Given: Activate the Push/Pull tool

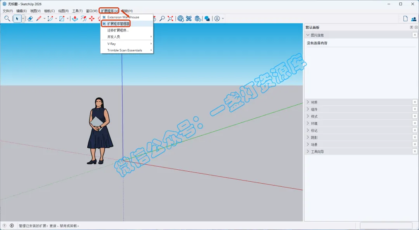Looking at the screenshot, I should click(75, 19).
